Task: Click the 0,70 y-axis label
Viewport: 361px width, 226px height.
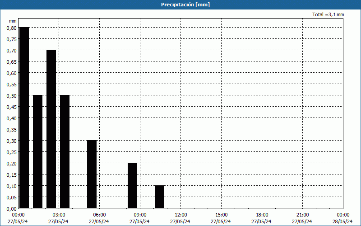Action: pyautogui.click(x=12, y=51)
